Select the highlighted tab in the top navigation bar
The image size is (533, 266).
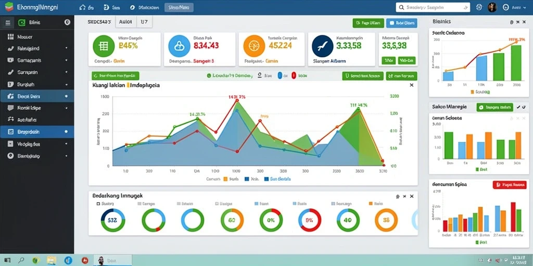179,7
